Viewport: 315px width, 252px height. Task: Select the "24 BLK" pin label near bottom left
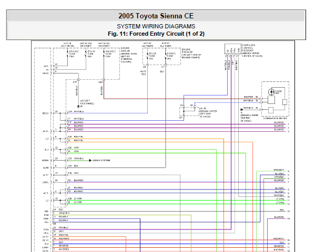pyautogui.click(x=58, y=209)
